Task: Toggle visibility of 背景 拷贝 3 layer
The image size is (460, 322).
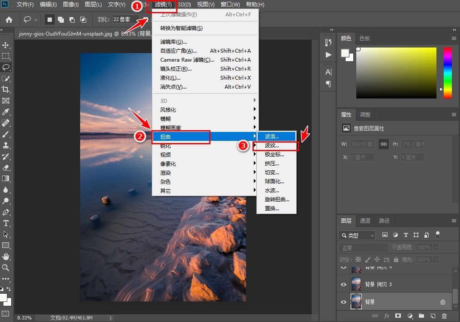Action: pos(343,284)
